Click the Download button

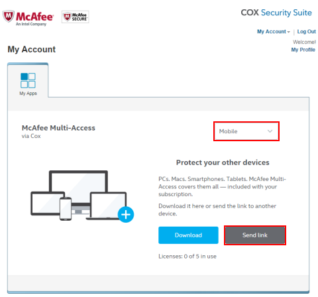click(188, 235)
